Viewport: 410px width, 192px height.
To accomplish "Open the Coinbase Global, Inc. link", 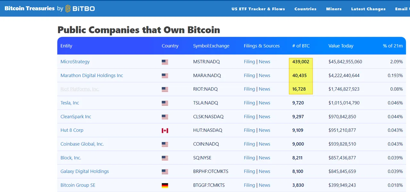I will 82,144.
